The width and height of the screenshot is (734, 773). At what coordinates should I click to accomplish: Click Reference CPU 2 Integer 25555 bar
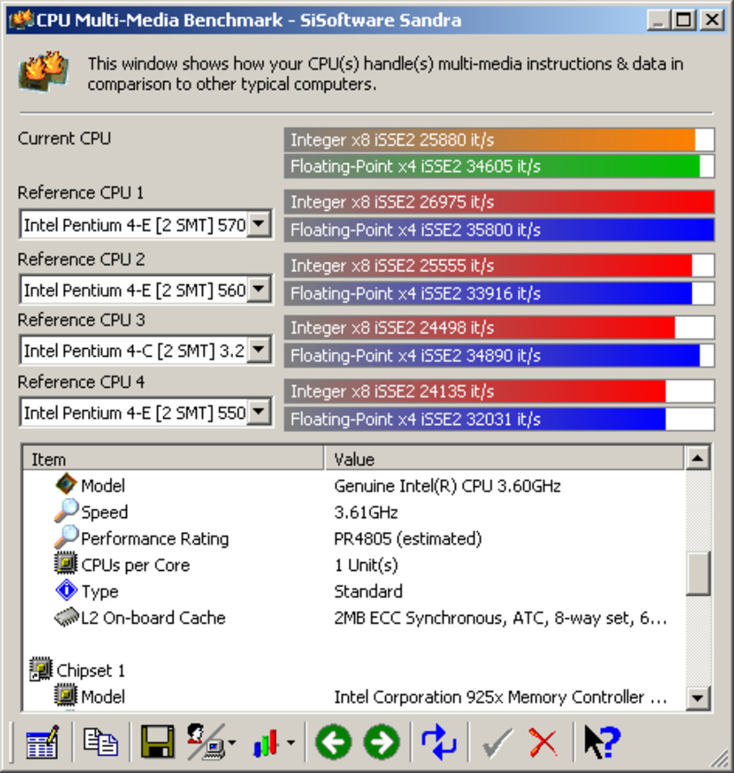pos(499,266)
